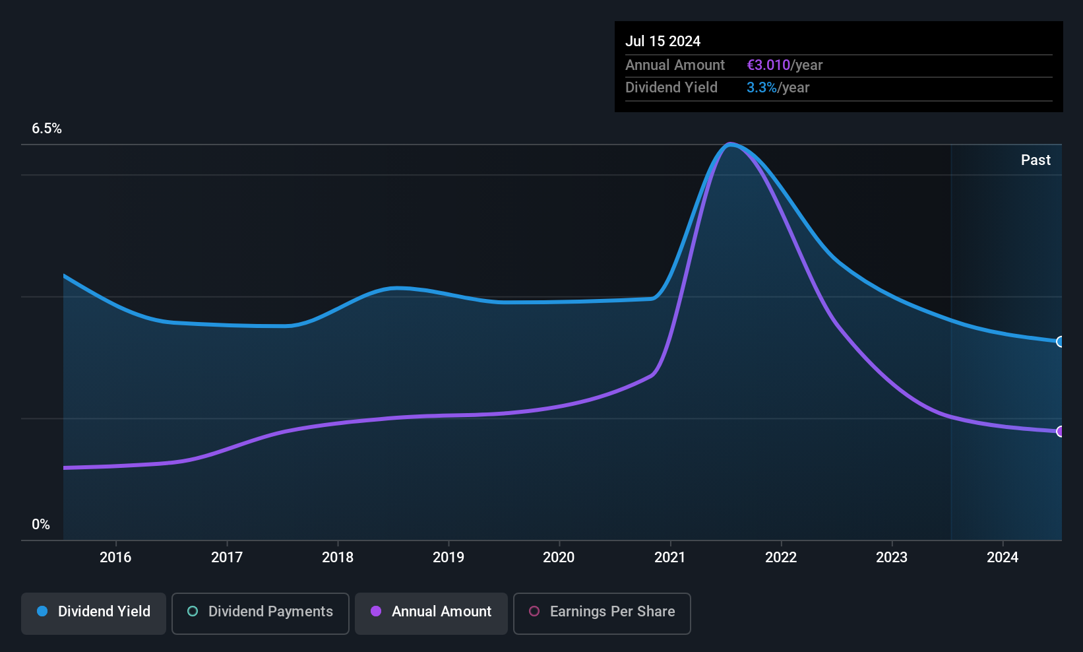The height and width of the screenshot is (652, 1083).
Task: Click the 2016 x-axis label
Action: (115, 557)
